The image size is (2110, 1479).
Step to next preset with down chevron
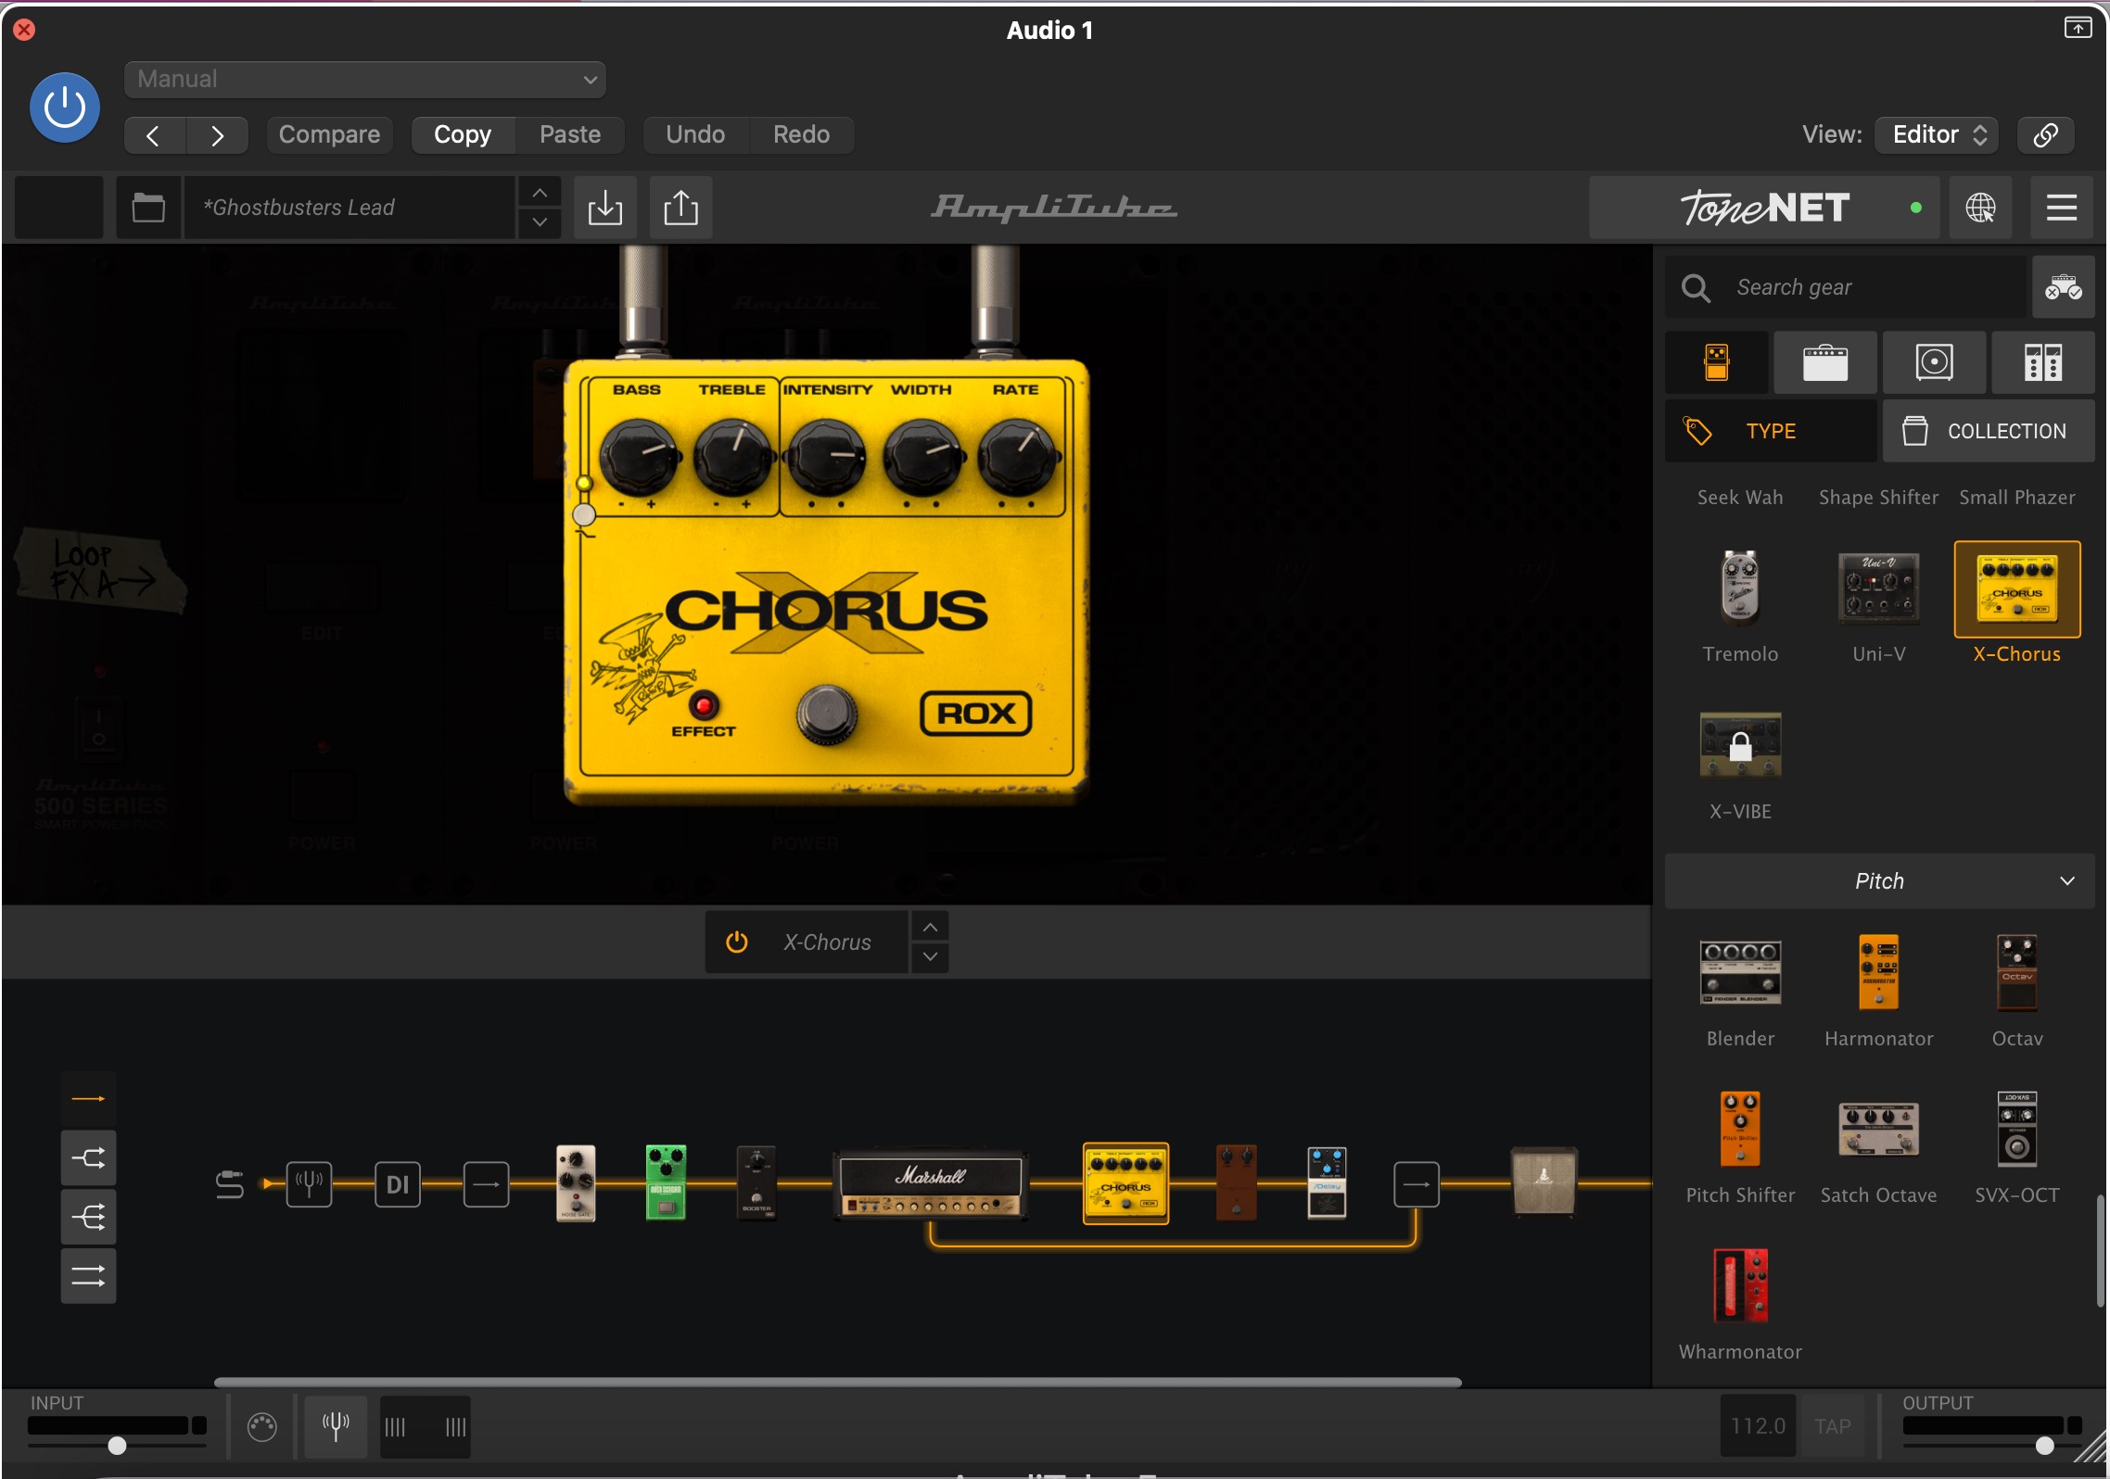click(x=540, y=222)
